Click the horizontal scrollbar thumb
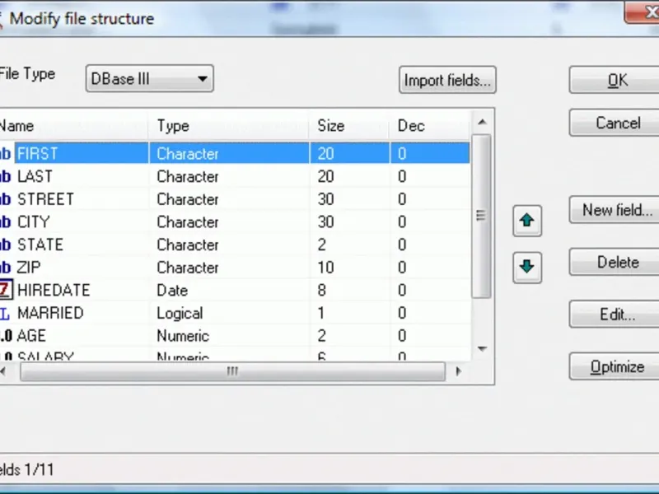Image resolution: width=659 pixels, height=494 pixels. point(232,371)
